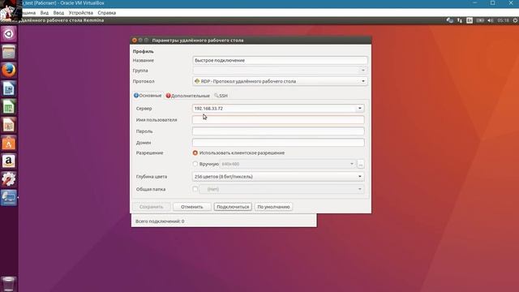Screen dimensions: 519x292
Task: Open LibreOffice Impress dock icon
Action: point(9,125)
